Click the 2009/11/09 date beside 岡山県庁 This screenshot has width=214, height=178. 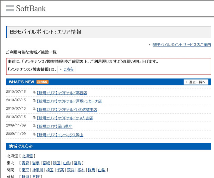(16, 125)
